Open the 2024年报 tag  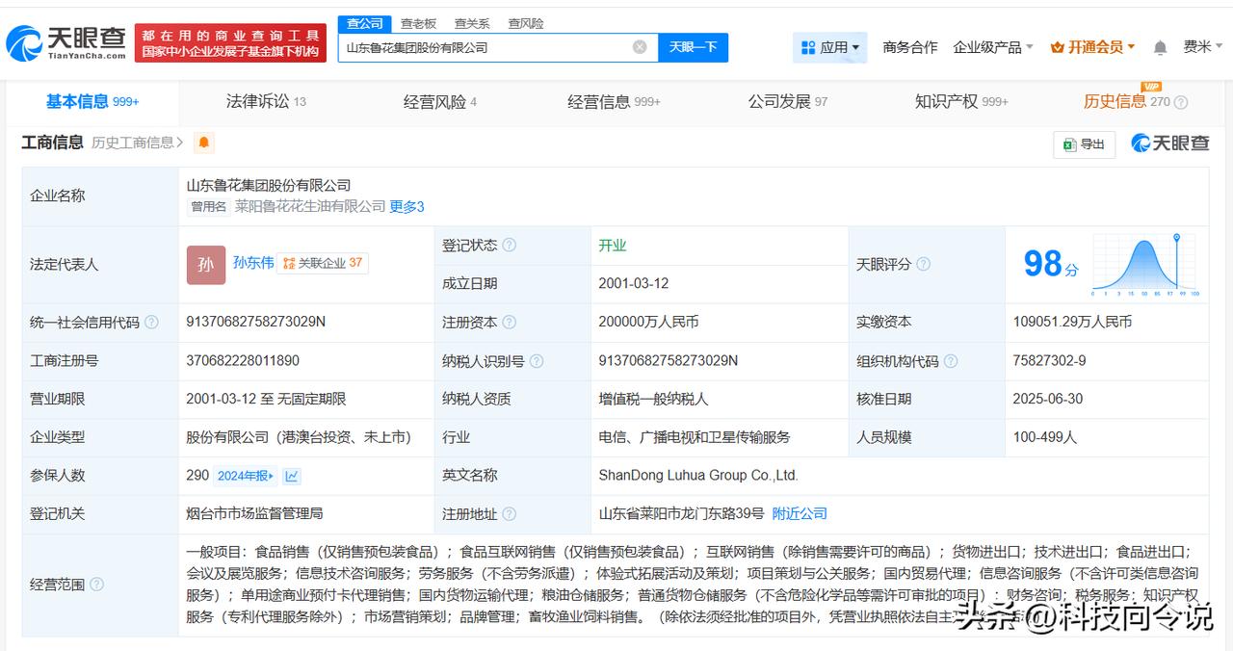(x=245, y=476)
